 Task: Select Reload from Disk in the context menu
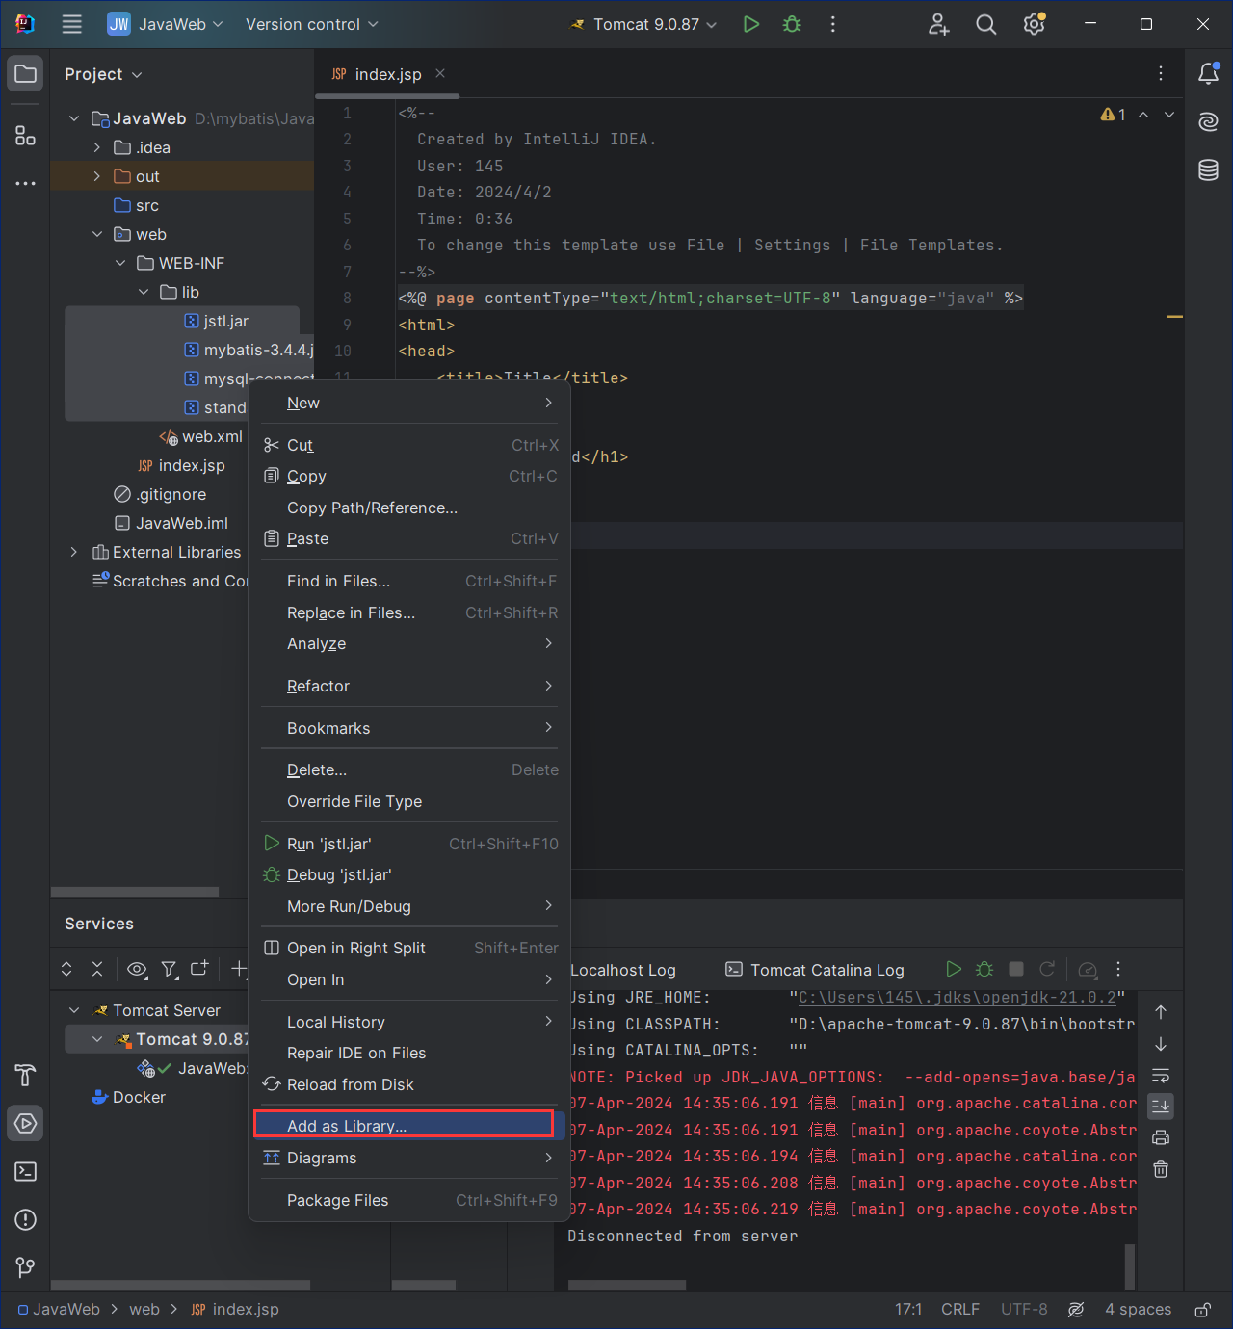pyautogui.click(x=350, y=1084)
